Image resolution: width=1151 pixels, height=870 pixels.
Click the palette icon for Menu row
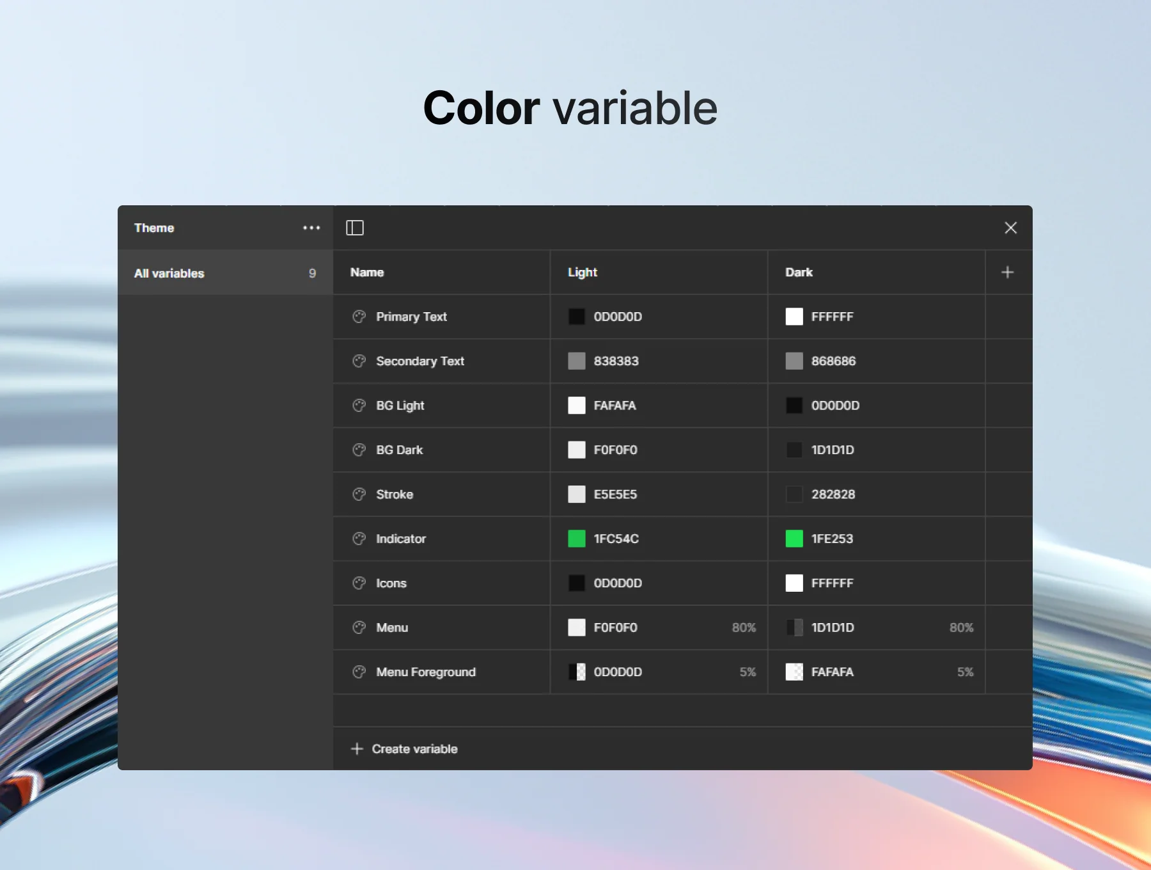click(359, 628)
